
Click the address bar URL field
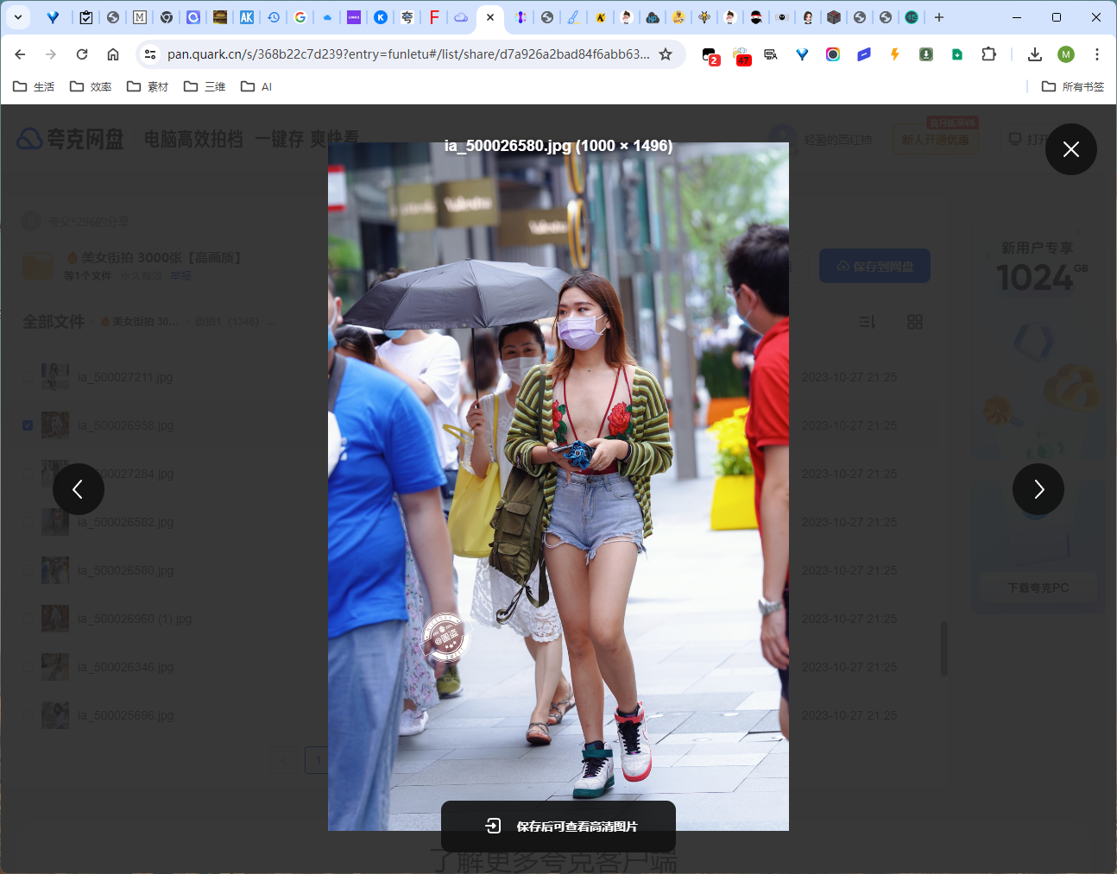(x=407, y=54)
